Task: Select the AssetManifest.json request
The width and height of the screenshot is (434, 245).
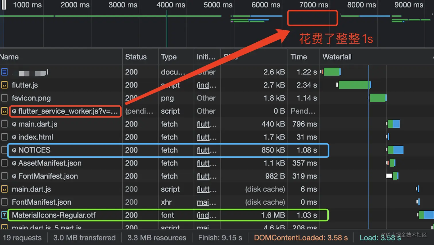Action: click(50, 163)
